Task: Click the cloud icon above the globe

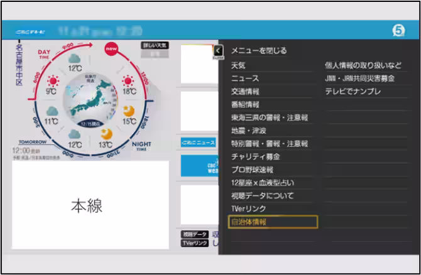Action: [75, 59]
